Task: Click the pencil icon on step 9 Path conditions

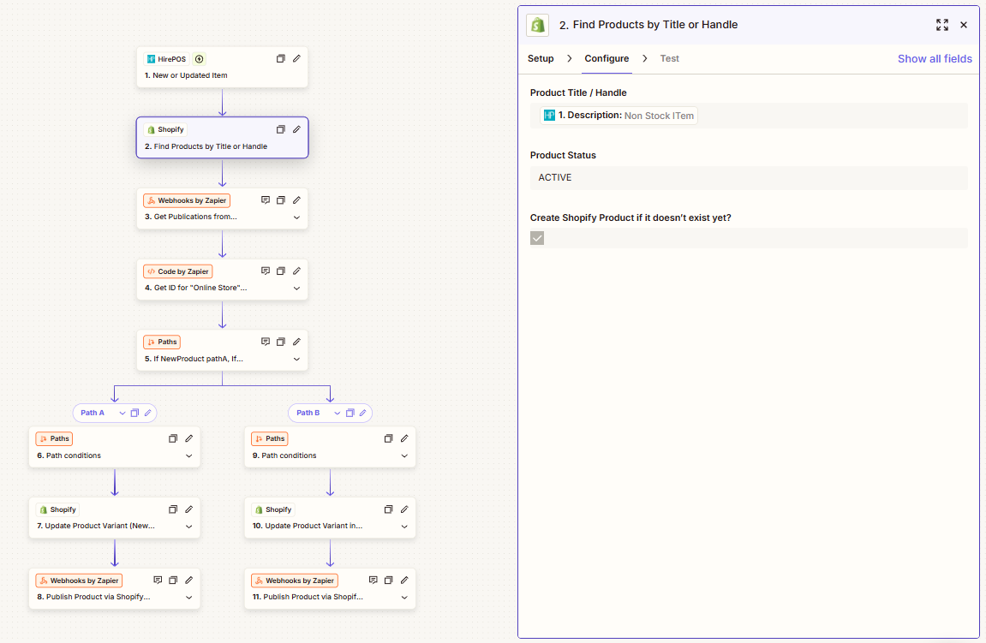Action: 404,438
